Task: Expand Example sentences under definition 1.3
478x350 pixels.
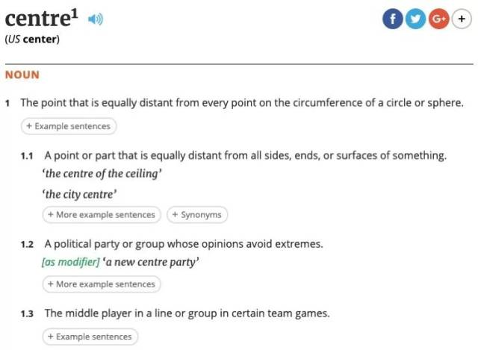Action: (90, 337)
